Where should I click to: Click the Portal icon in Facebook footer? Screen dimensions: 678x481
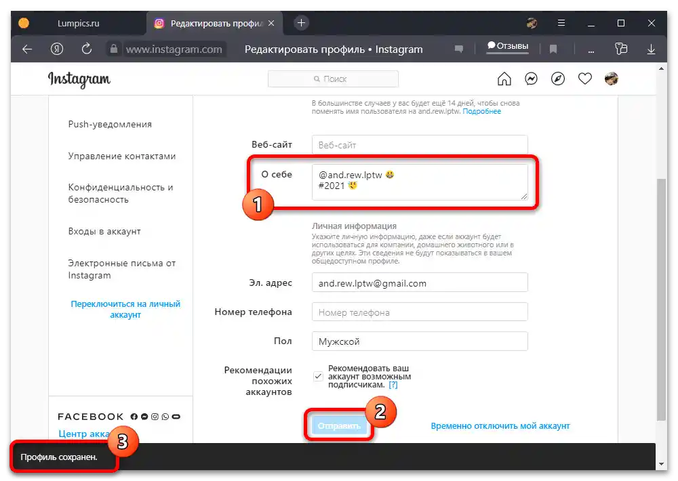176,417
